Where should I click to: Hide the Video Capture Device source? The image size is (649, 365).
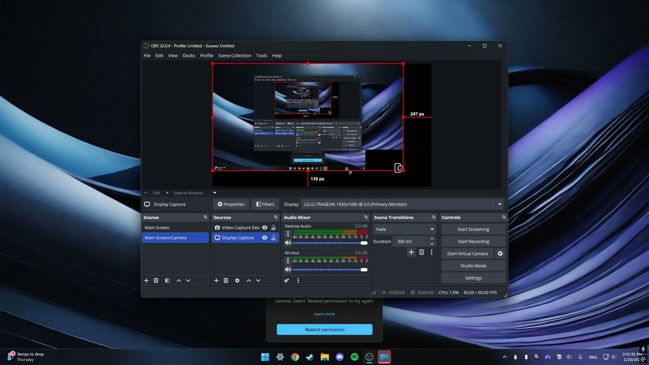[265, 228]
